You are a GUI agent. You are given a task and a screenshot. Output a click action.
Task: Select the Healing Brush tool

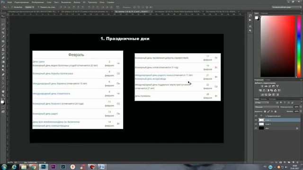(x=3, y=41)
